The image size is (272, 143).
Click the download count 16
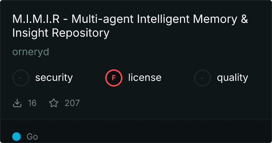click(32, 103)
